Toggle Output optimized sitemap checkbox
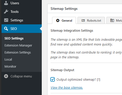The image size is (122, 95). point(53,79)
